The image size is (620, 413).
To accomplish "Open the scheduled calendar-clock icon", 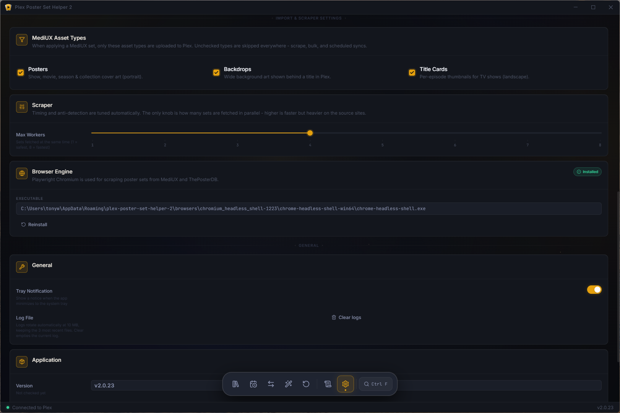I will tap(253, 384).
